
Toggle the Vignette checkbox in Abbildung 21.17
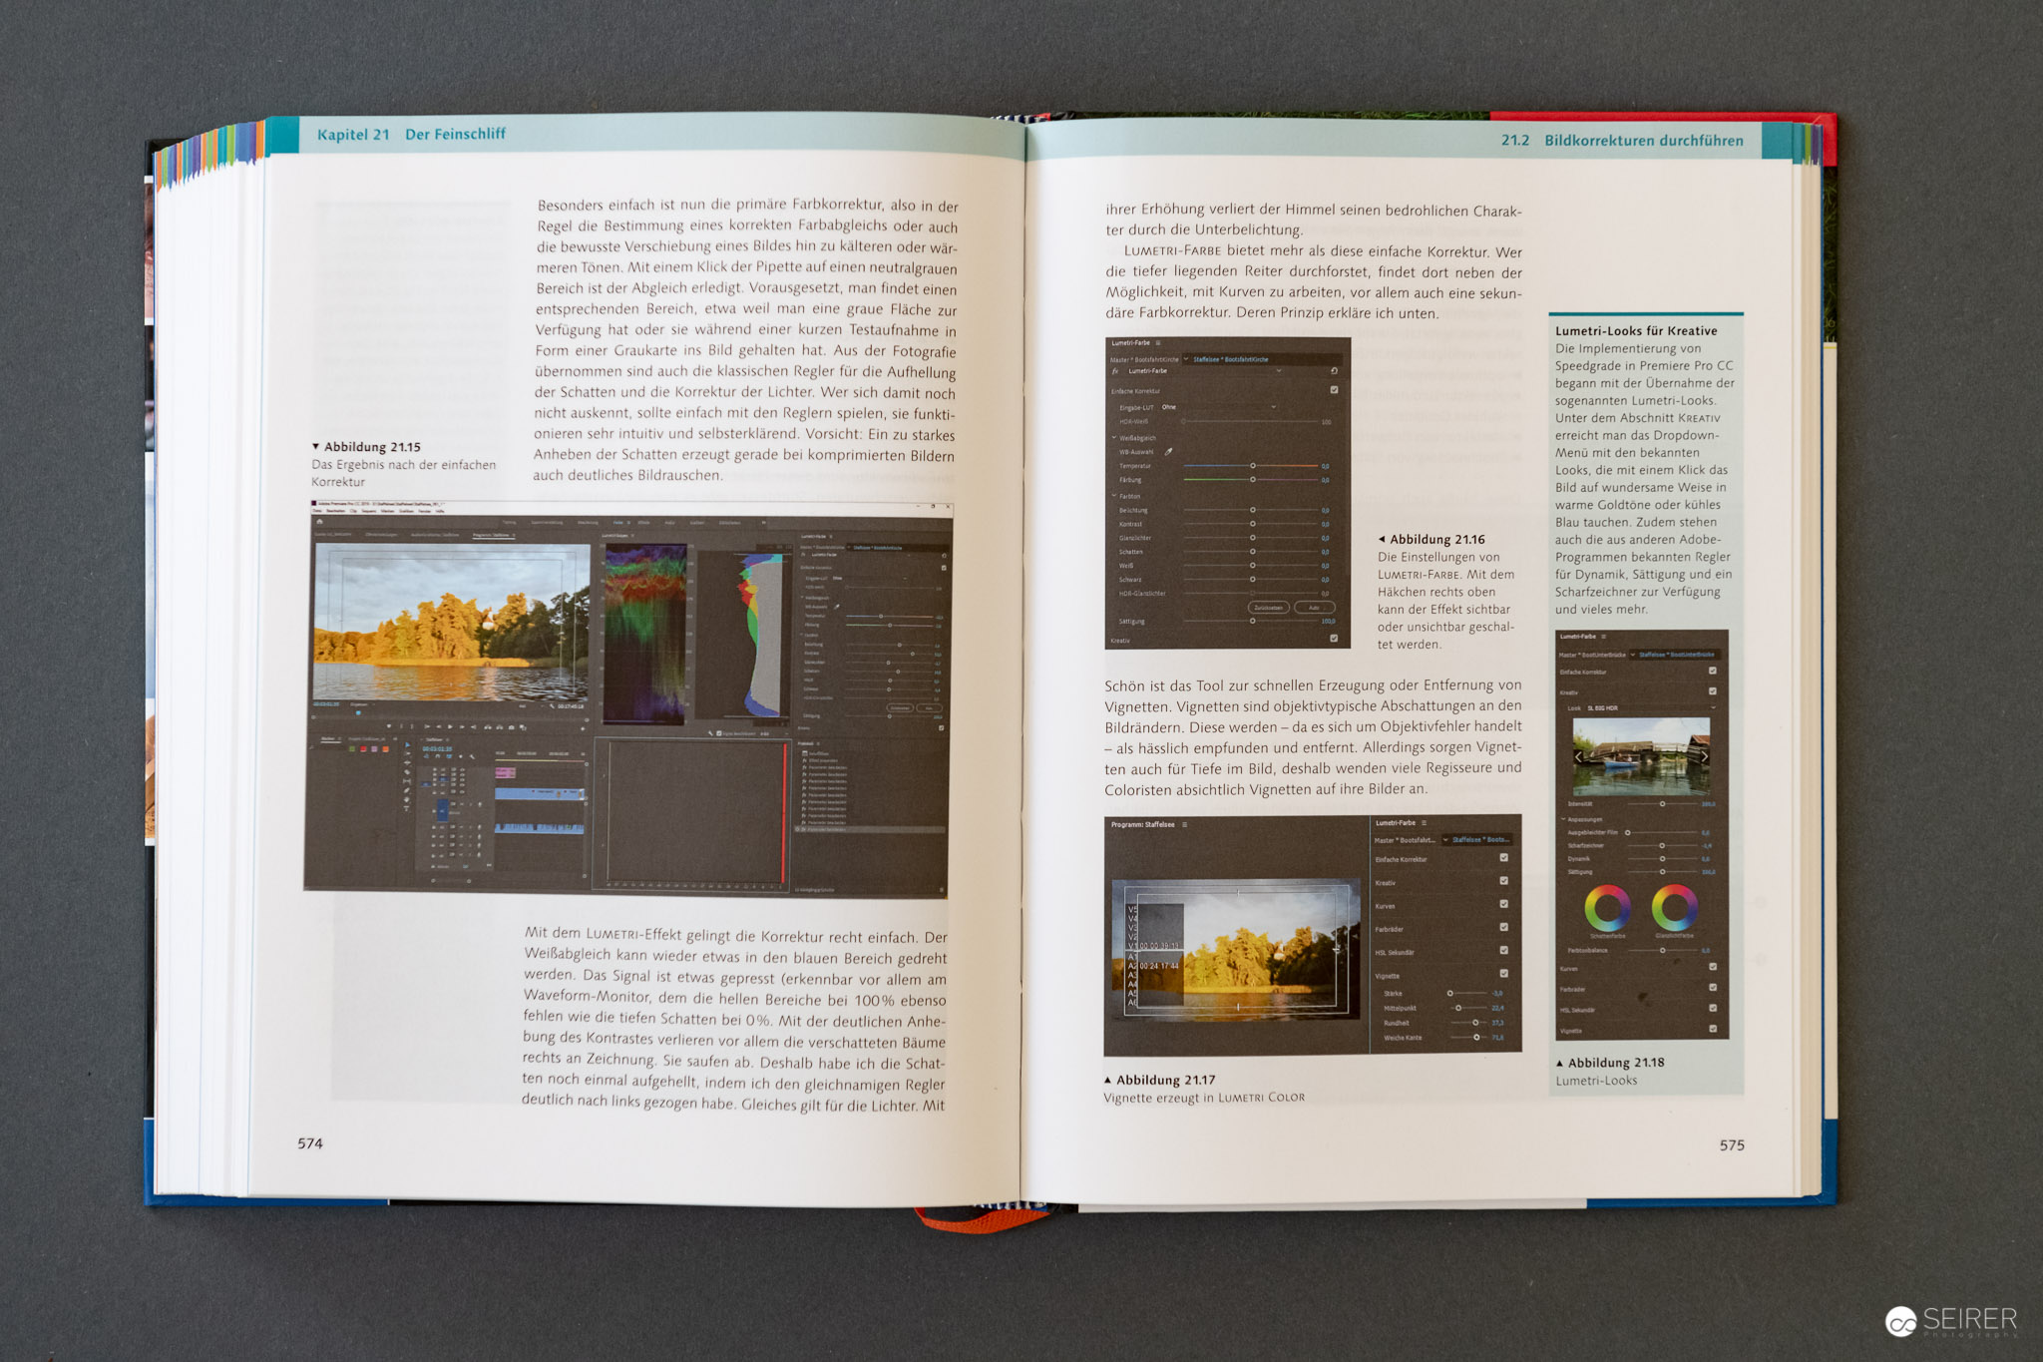tap(1504, 973)
